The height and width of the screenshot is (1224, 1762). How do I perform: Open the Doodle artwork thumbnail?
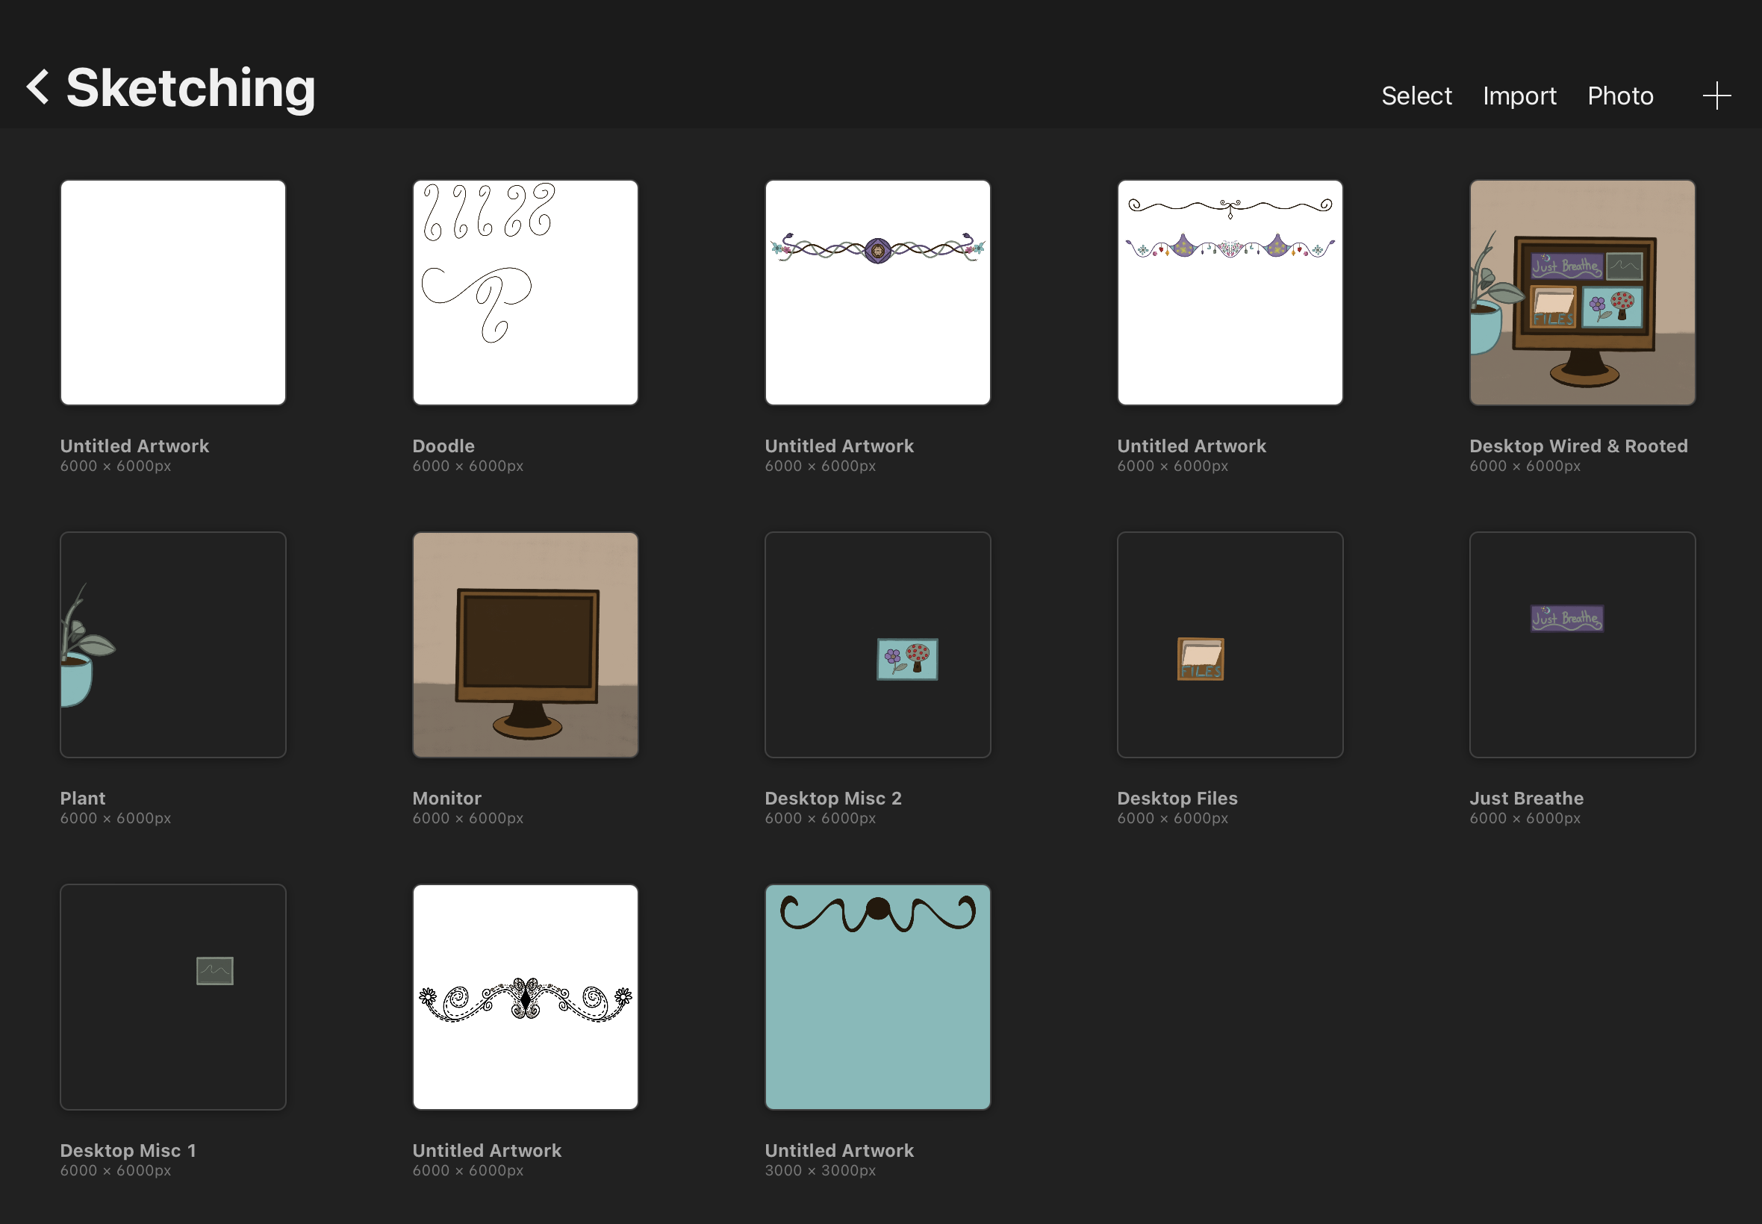pos(525,293)
